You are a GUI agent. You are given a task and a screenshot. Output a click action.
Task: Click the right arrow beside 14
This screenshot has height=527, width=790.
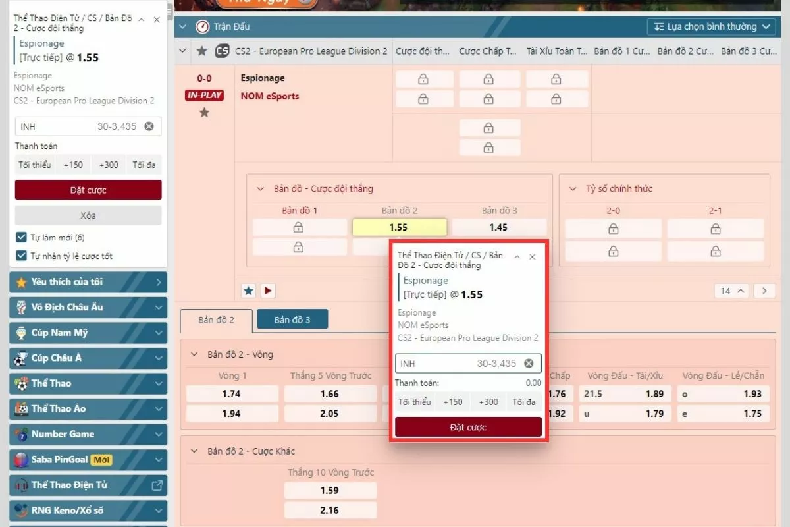point(764,291)
